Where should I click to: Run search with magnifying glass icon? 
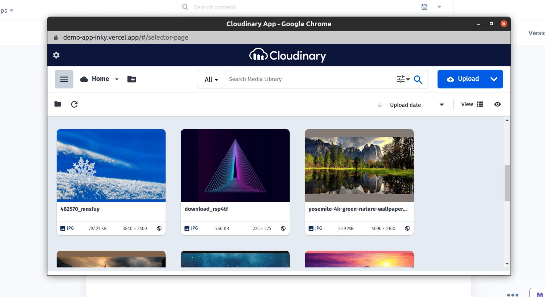click(x=418, y=79)
